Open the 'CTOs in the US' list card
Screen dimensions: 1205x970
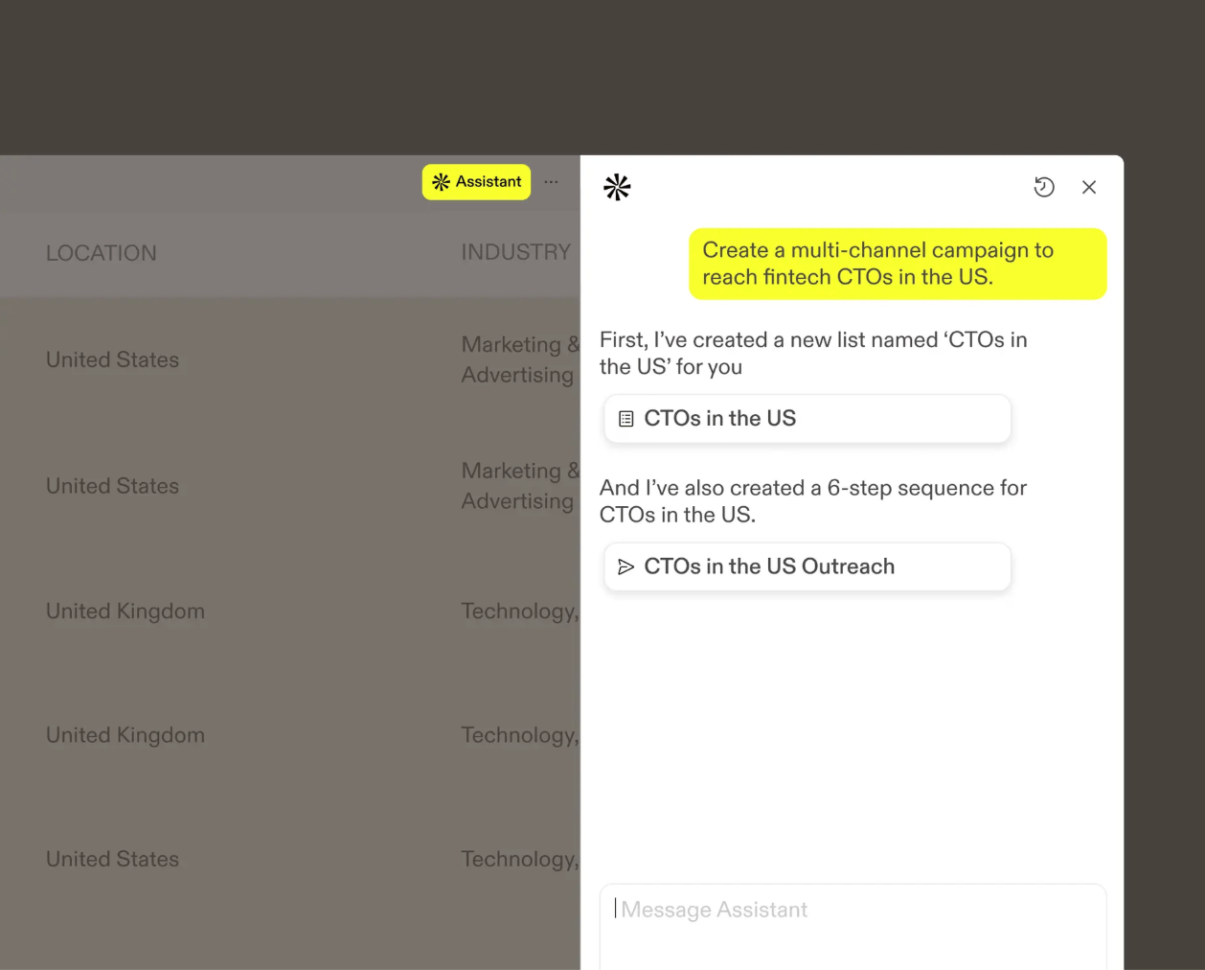tap(807, 419)
